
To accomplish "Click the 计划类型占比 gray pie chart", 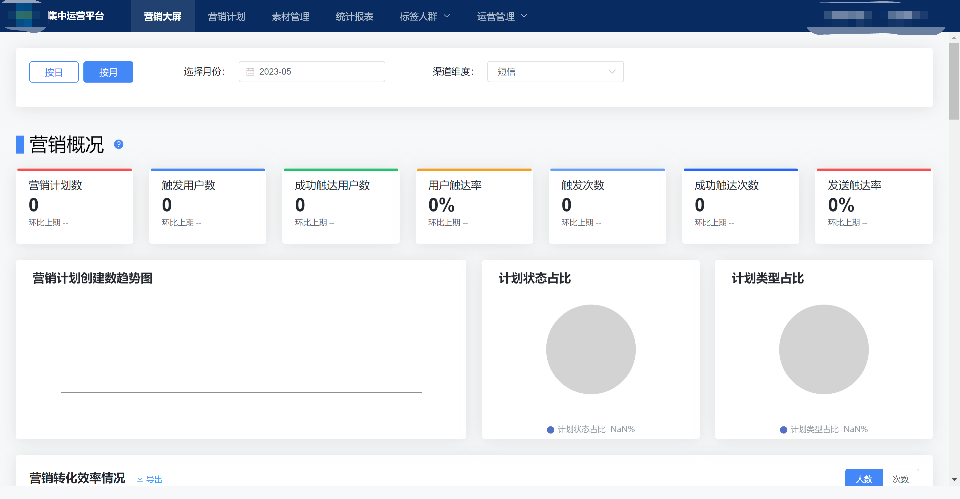I will pos(824,349).
